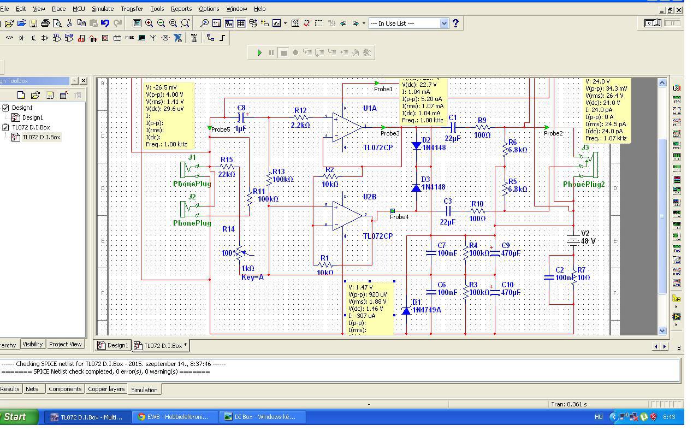This screenshot has width=699, height=437.
Task: Switch to the Copper layers tab
Action: pos(106,389)
